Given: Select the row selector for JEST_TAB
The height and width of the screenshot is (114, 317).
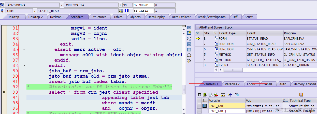Looking at the screenshot, I should pos(199,106).
